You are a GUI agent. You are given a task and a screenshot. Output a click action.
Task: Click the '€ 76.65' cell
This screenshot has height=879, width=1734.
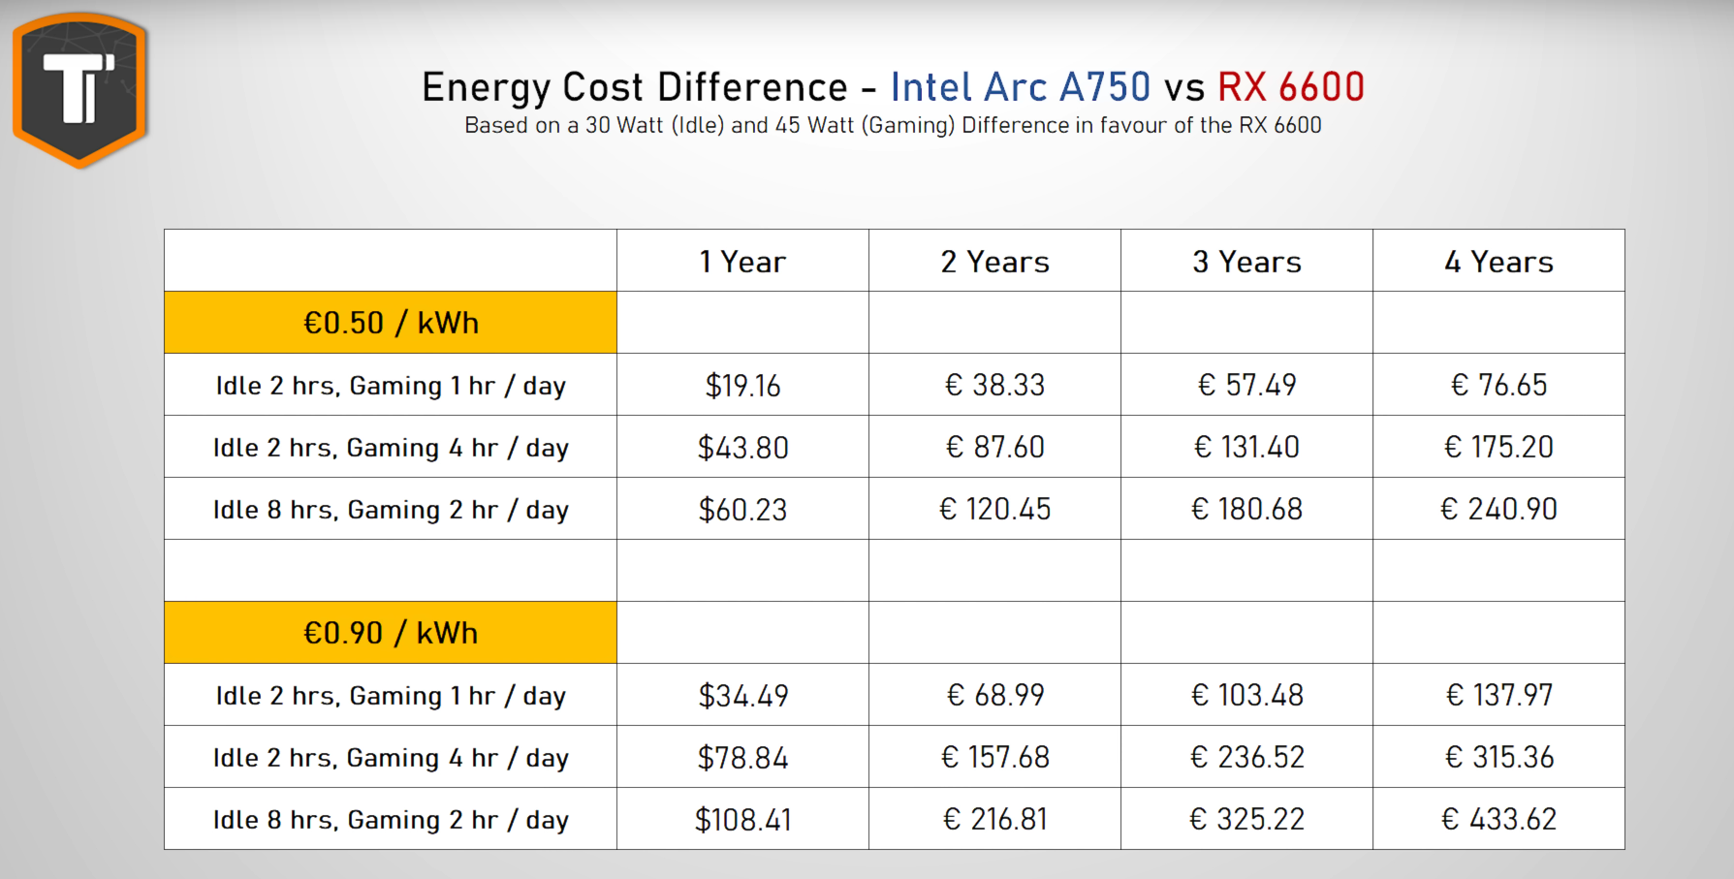coord(1499,385)
